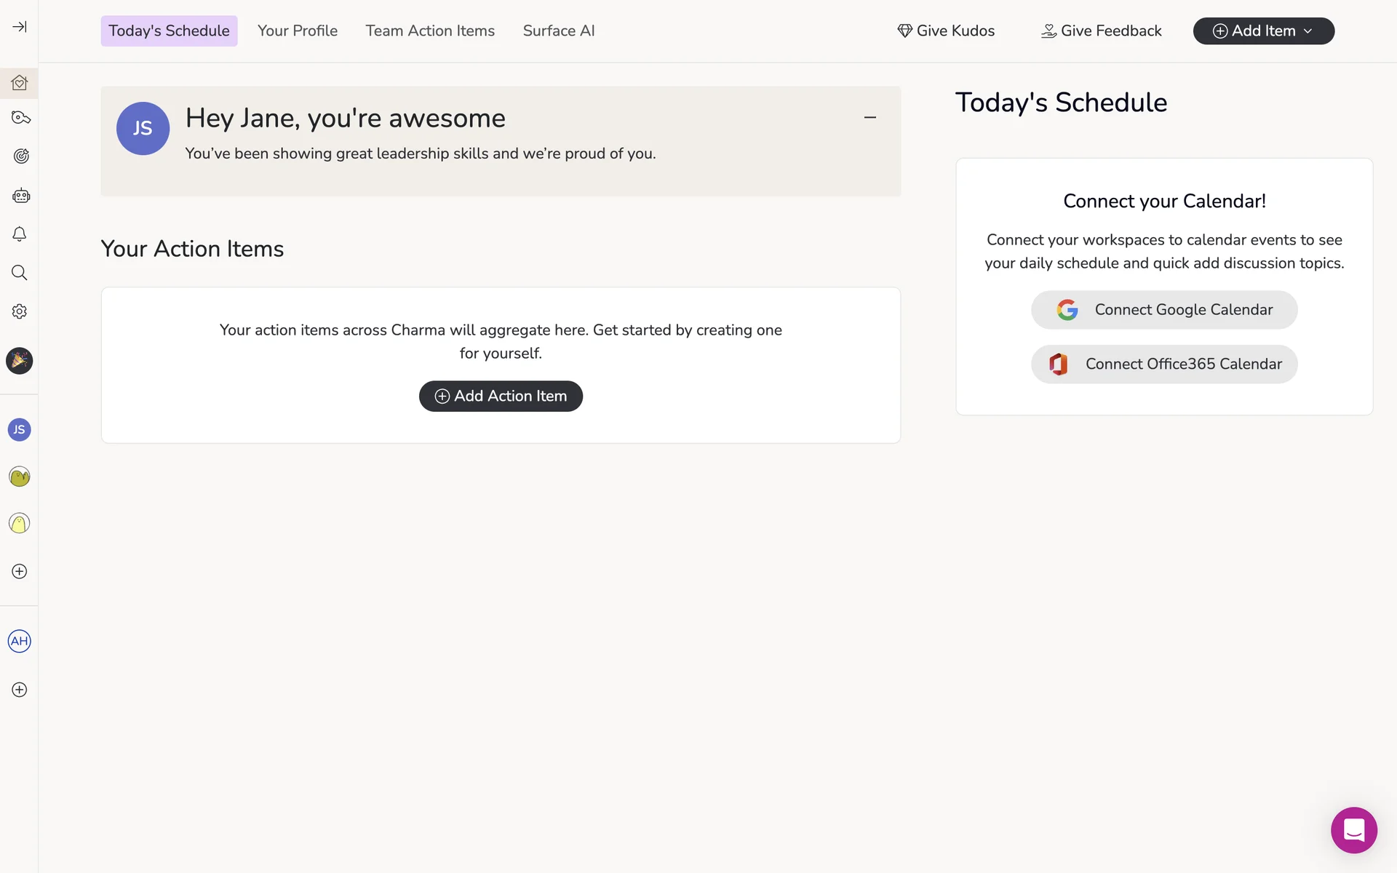The height and width of the screenshot is (873, 1397).
Task: Click Give Feedback
Action: coord(1102,31)
